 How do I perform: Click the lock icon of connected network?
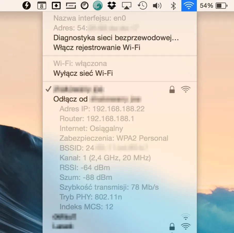[x=172, y=89]
